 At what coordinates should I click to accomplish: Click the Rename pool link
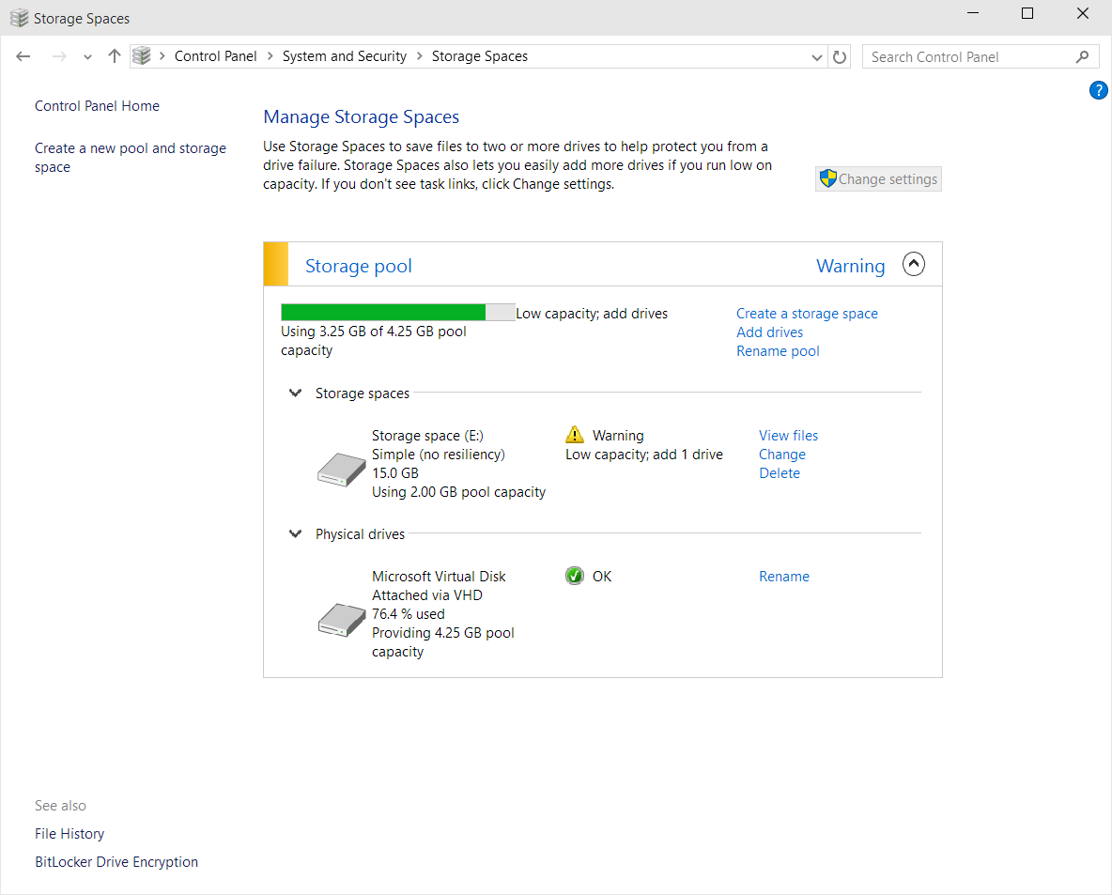pos(778,351)
